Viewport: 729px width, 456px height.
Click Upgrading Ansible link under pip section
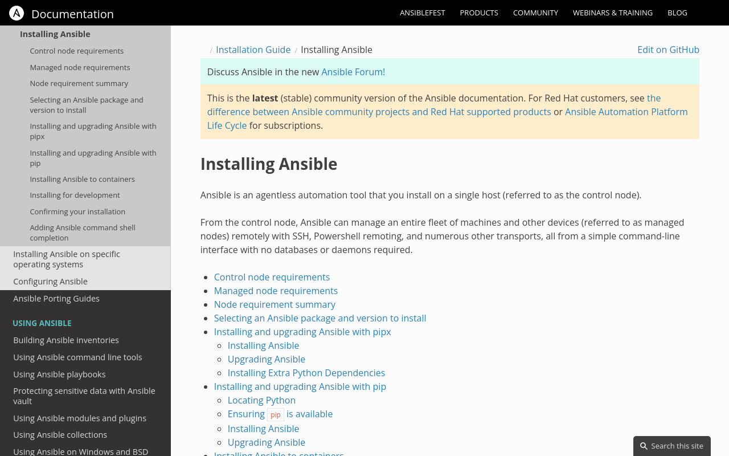[267, 442]
